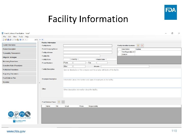The image size is (183, 137).
Task: Click the Postal Code input field
Action: click(112, 59)
